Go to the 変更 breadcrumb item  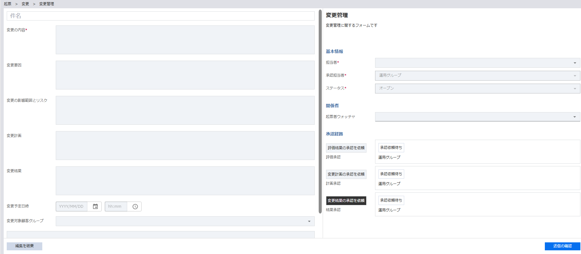tap(25, 4)
